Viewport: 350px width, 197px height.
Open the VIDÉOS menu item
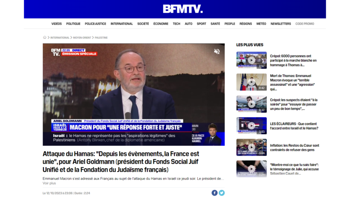point(56,24)
